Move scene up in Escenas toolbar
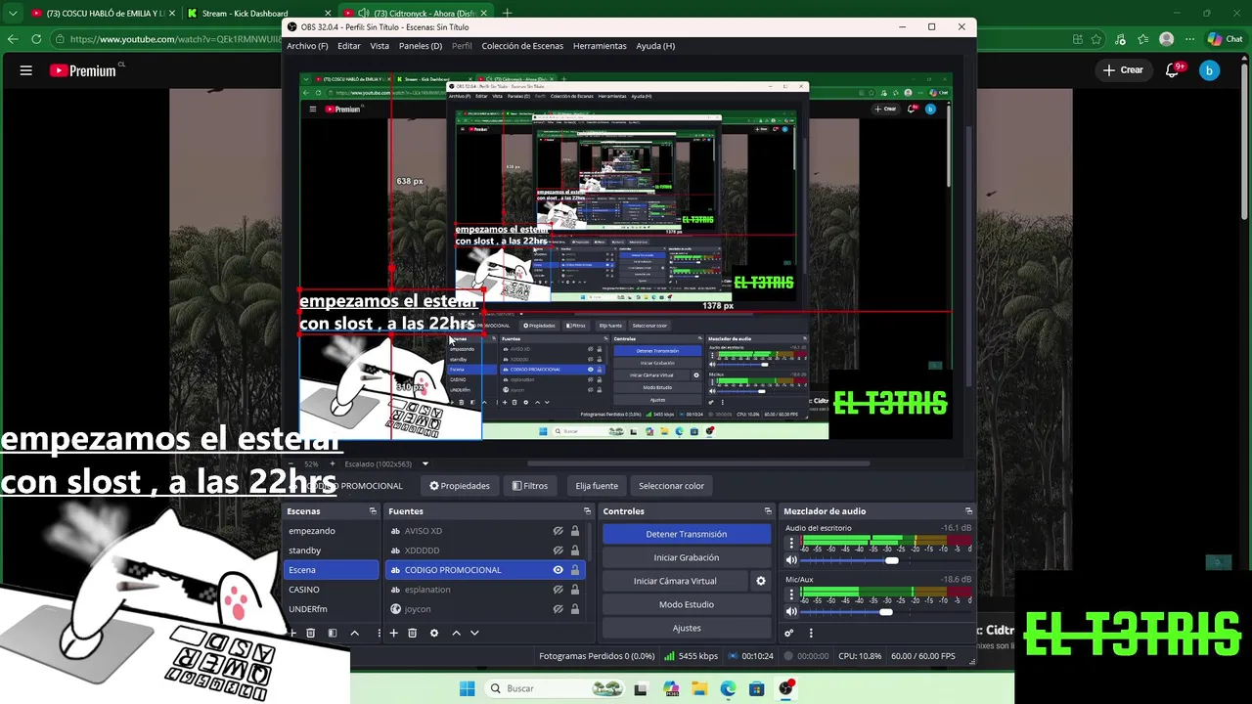 tap(355, 633)
